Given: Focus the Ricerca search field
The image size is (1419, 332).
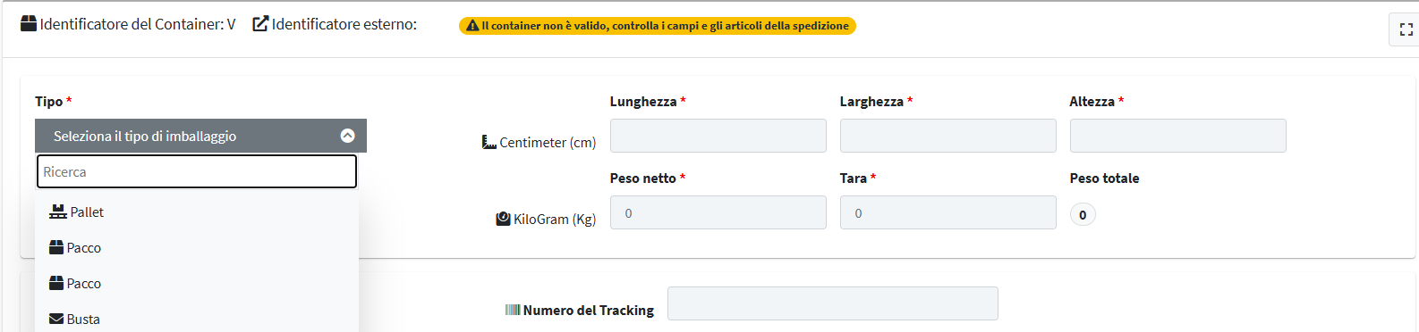Looking at the screenshot, I should (x=197, y=171).
